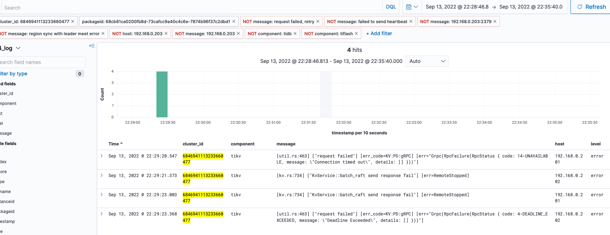Expand the 22:29:23.368 log entry

tap(102, 214)
